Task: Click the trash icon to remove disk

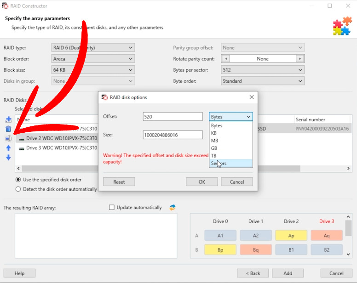Action: pos(8,129)
